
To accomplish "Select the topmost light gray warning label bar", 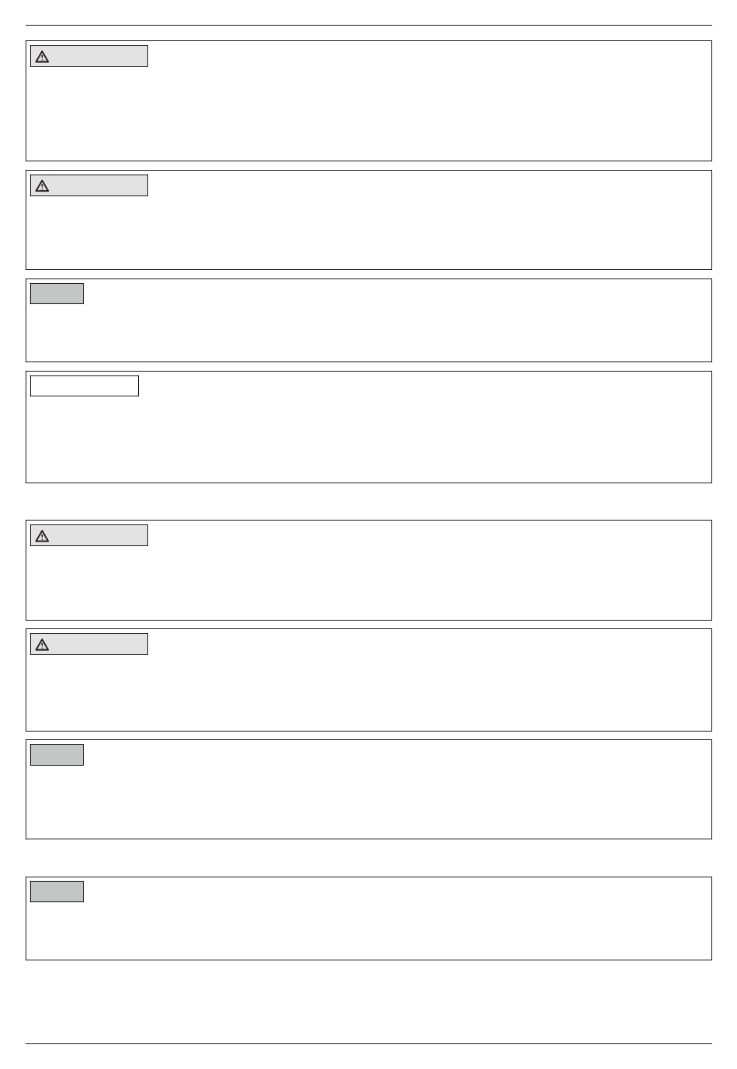I will (x=89, y=56).
